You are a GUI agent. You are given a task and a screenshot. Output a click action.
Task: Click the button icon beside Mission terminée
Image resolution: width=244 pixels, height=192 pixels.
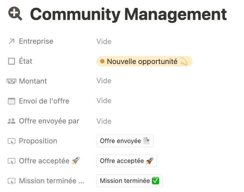coord(12,181)
